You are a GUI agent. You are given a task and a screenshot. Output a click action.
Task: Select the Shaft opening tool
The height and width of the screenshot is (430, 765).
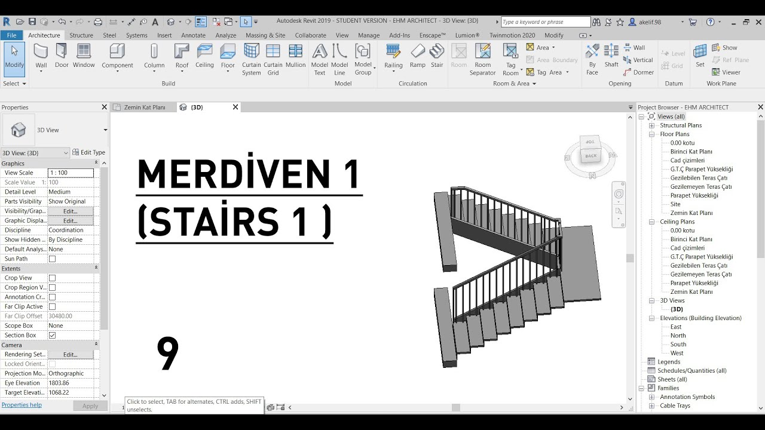pos(611,56)
